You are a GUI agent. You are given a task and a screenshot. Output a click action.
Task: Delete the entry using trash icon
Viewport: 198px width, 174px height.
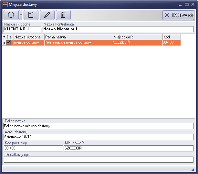click(x=63, y=15)
